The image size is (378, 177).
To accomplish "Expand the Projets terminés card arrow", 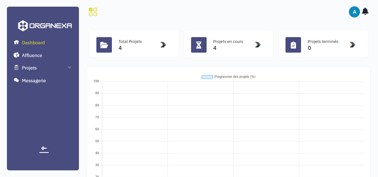I will click(352, 44).
